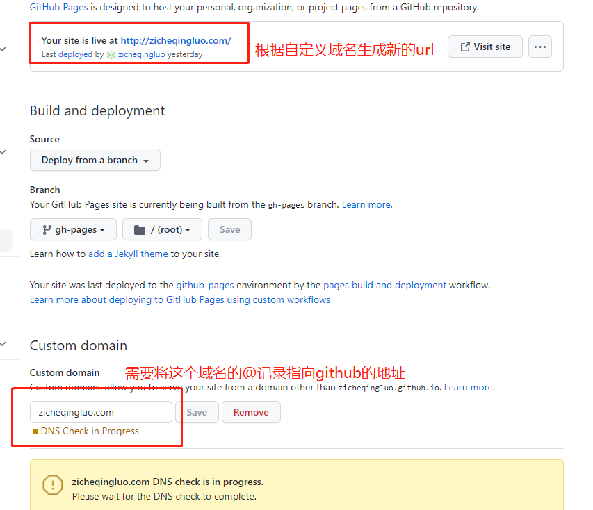The image size is (593, 510).
Task: Click the 'zicheqingluo.com DNS check is in progress' message
Action: click(168, 482)
